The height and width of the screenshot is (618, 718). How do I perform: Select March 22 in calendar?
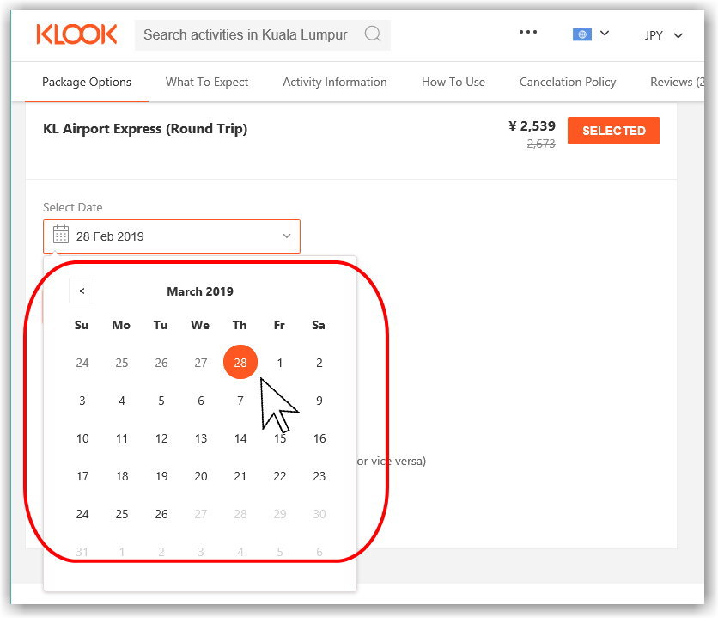tap(280, 476)
